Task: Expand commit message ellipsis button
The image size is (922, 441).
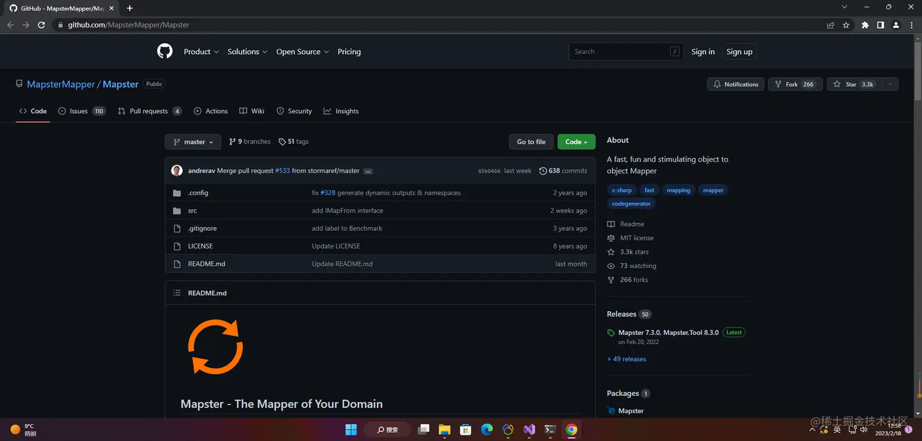Action: (368, 171)
